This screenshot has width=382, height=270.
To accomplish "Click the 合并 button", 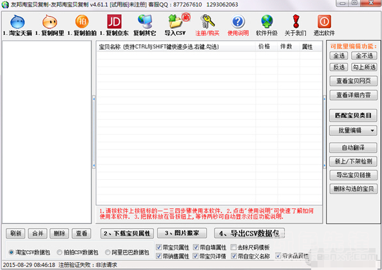I will click(x=37, y=233).
